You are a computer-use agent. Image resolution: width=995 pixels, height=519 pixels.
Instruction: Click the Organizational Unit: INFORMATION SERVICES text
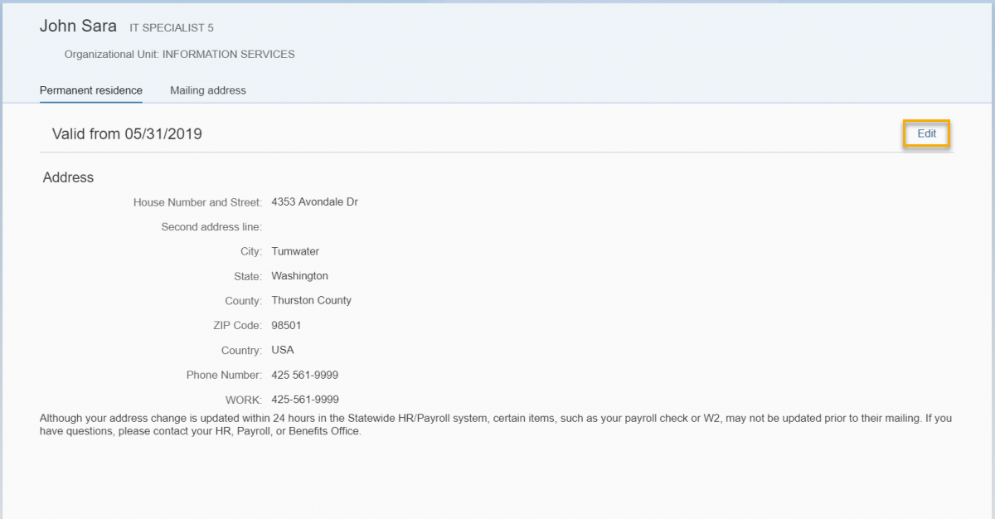click(179, 55)
